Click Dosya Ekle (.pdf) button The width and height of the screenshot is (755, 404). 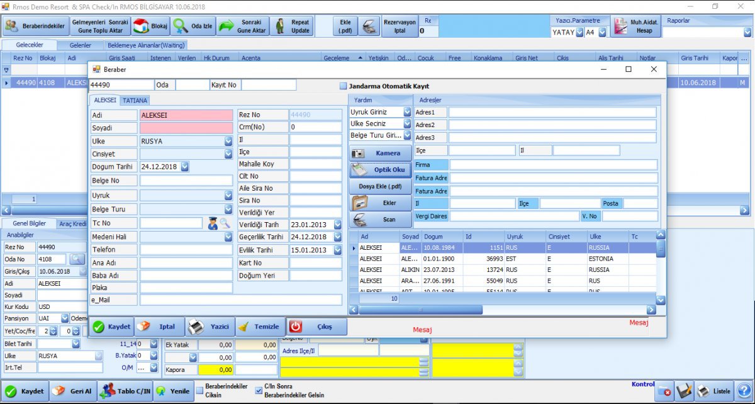(x=380, y=186)
